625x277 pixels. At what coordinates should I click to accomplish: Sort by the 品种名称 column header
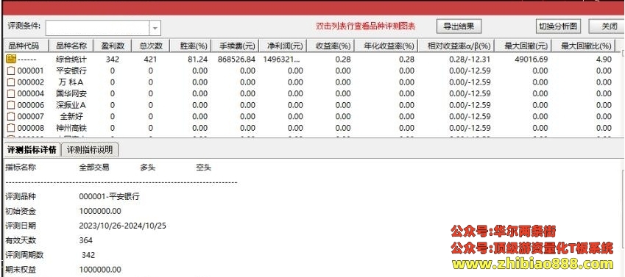[x=71, y=46]
